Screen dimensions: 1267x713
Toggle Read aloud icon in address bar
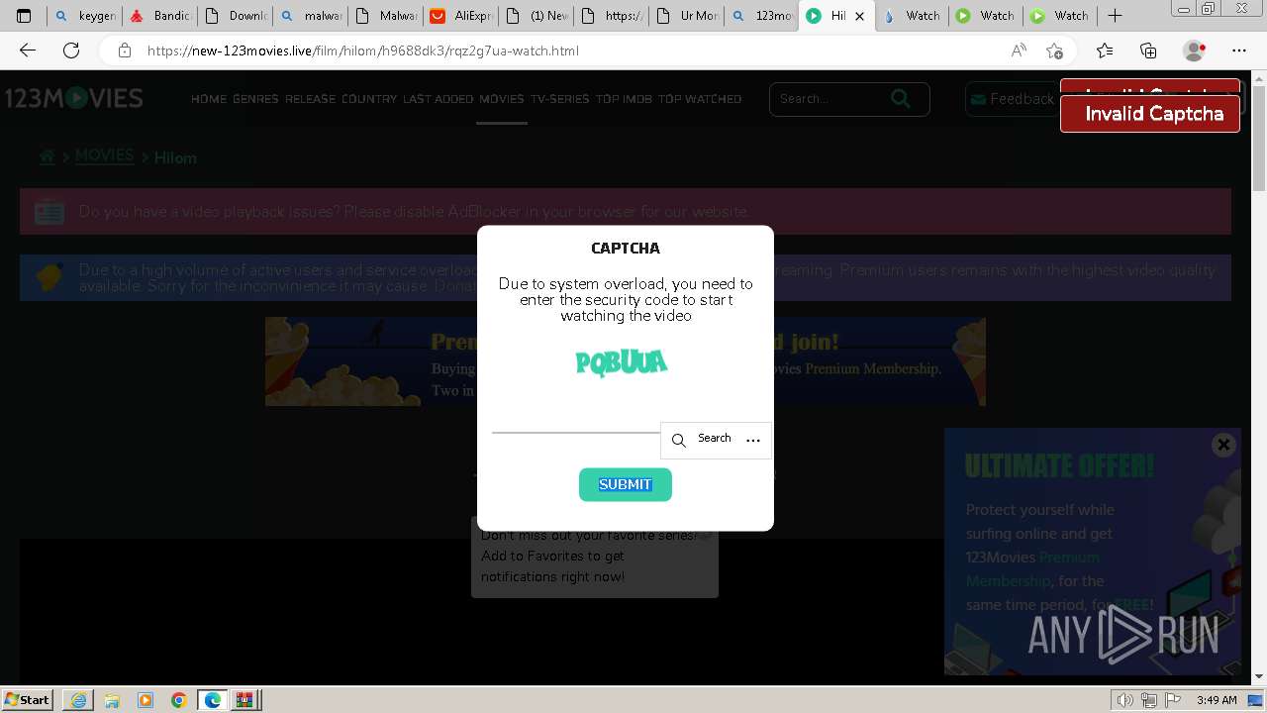click(1019, 51)
